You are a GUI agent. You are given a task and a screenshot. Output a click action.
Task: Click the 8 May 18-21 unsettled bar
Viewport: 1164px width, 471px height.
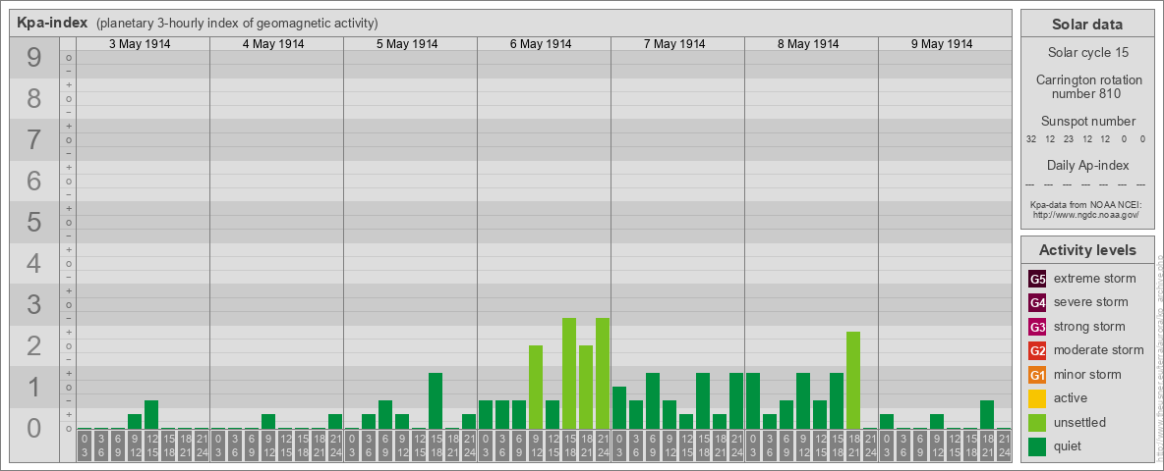point(853,381)
